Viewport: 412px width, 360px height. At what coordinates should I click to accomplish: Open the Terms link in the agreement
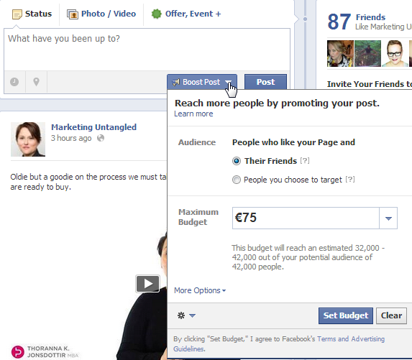point(327,339)
